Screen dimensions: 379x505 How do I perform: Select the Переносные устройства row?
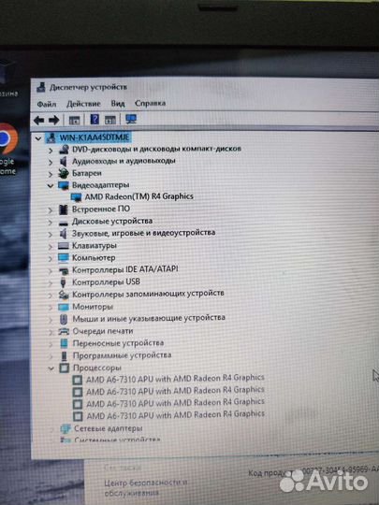tap(118, 343)
